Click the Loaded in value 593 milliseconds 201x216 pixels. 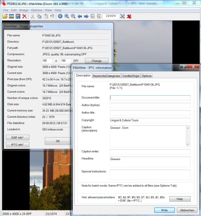56,129
